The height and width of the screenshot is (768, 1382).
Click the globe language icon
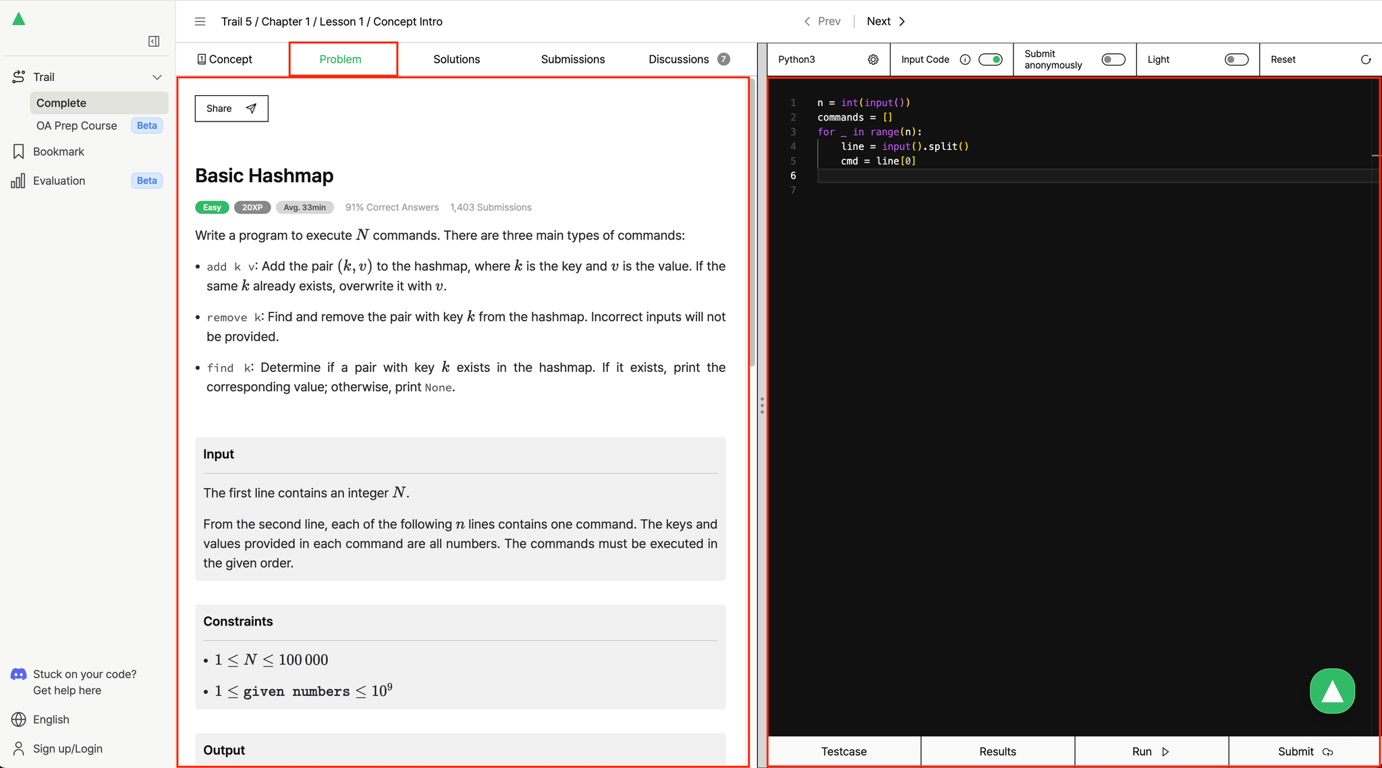click(19, 719)
